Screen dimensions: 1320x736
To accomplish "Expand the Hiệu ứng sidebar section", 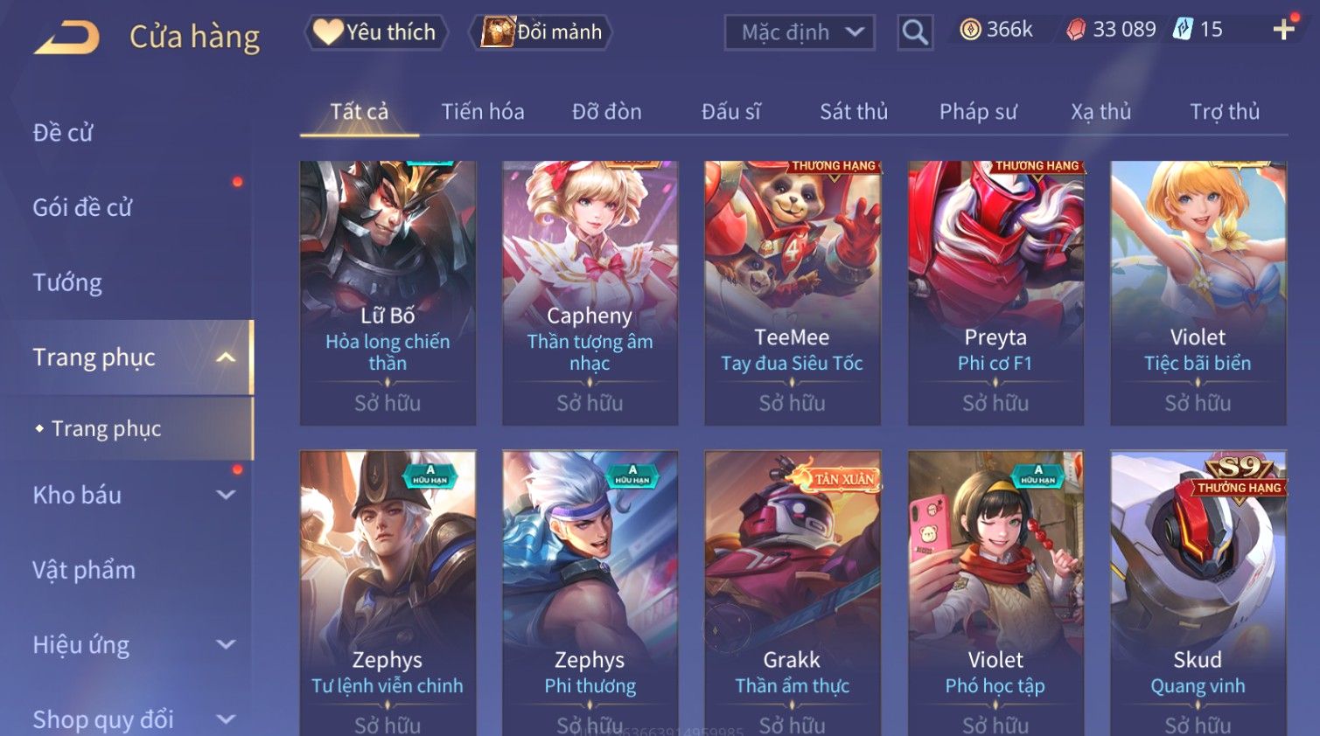I will pyautogui.click(x=226, y=644).
